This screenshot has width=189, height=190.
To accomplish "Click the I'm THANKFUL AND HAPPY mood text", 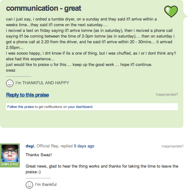I will pos(42,83).
